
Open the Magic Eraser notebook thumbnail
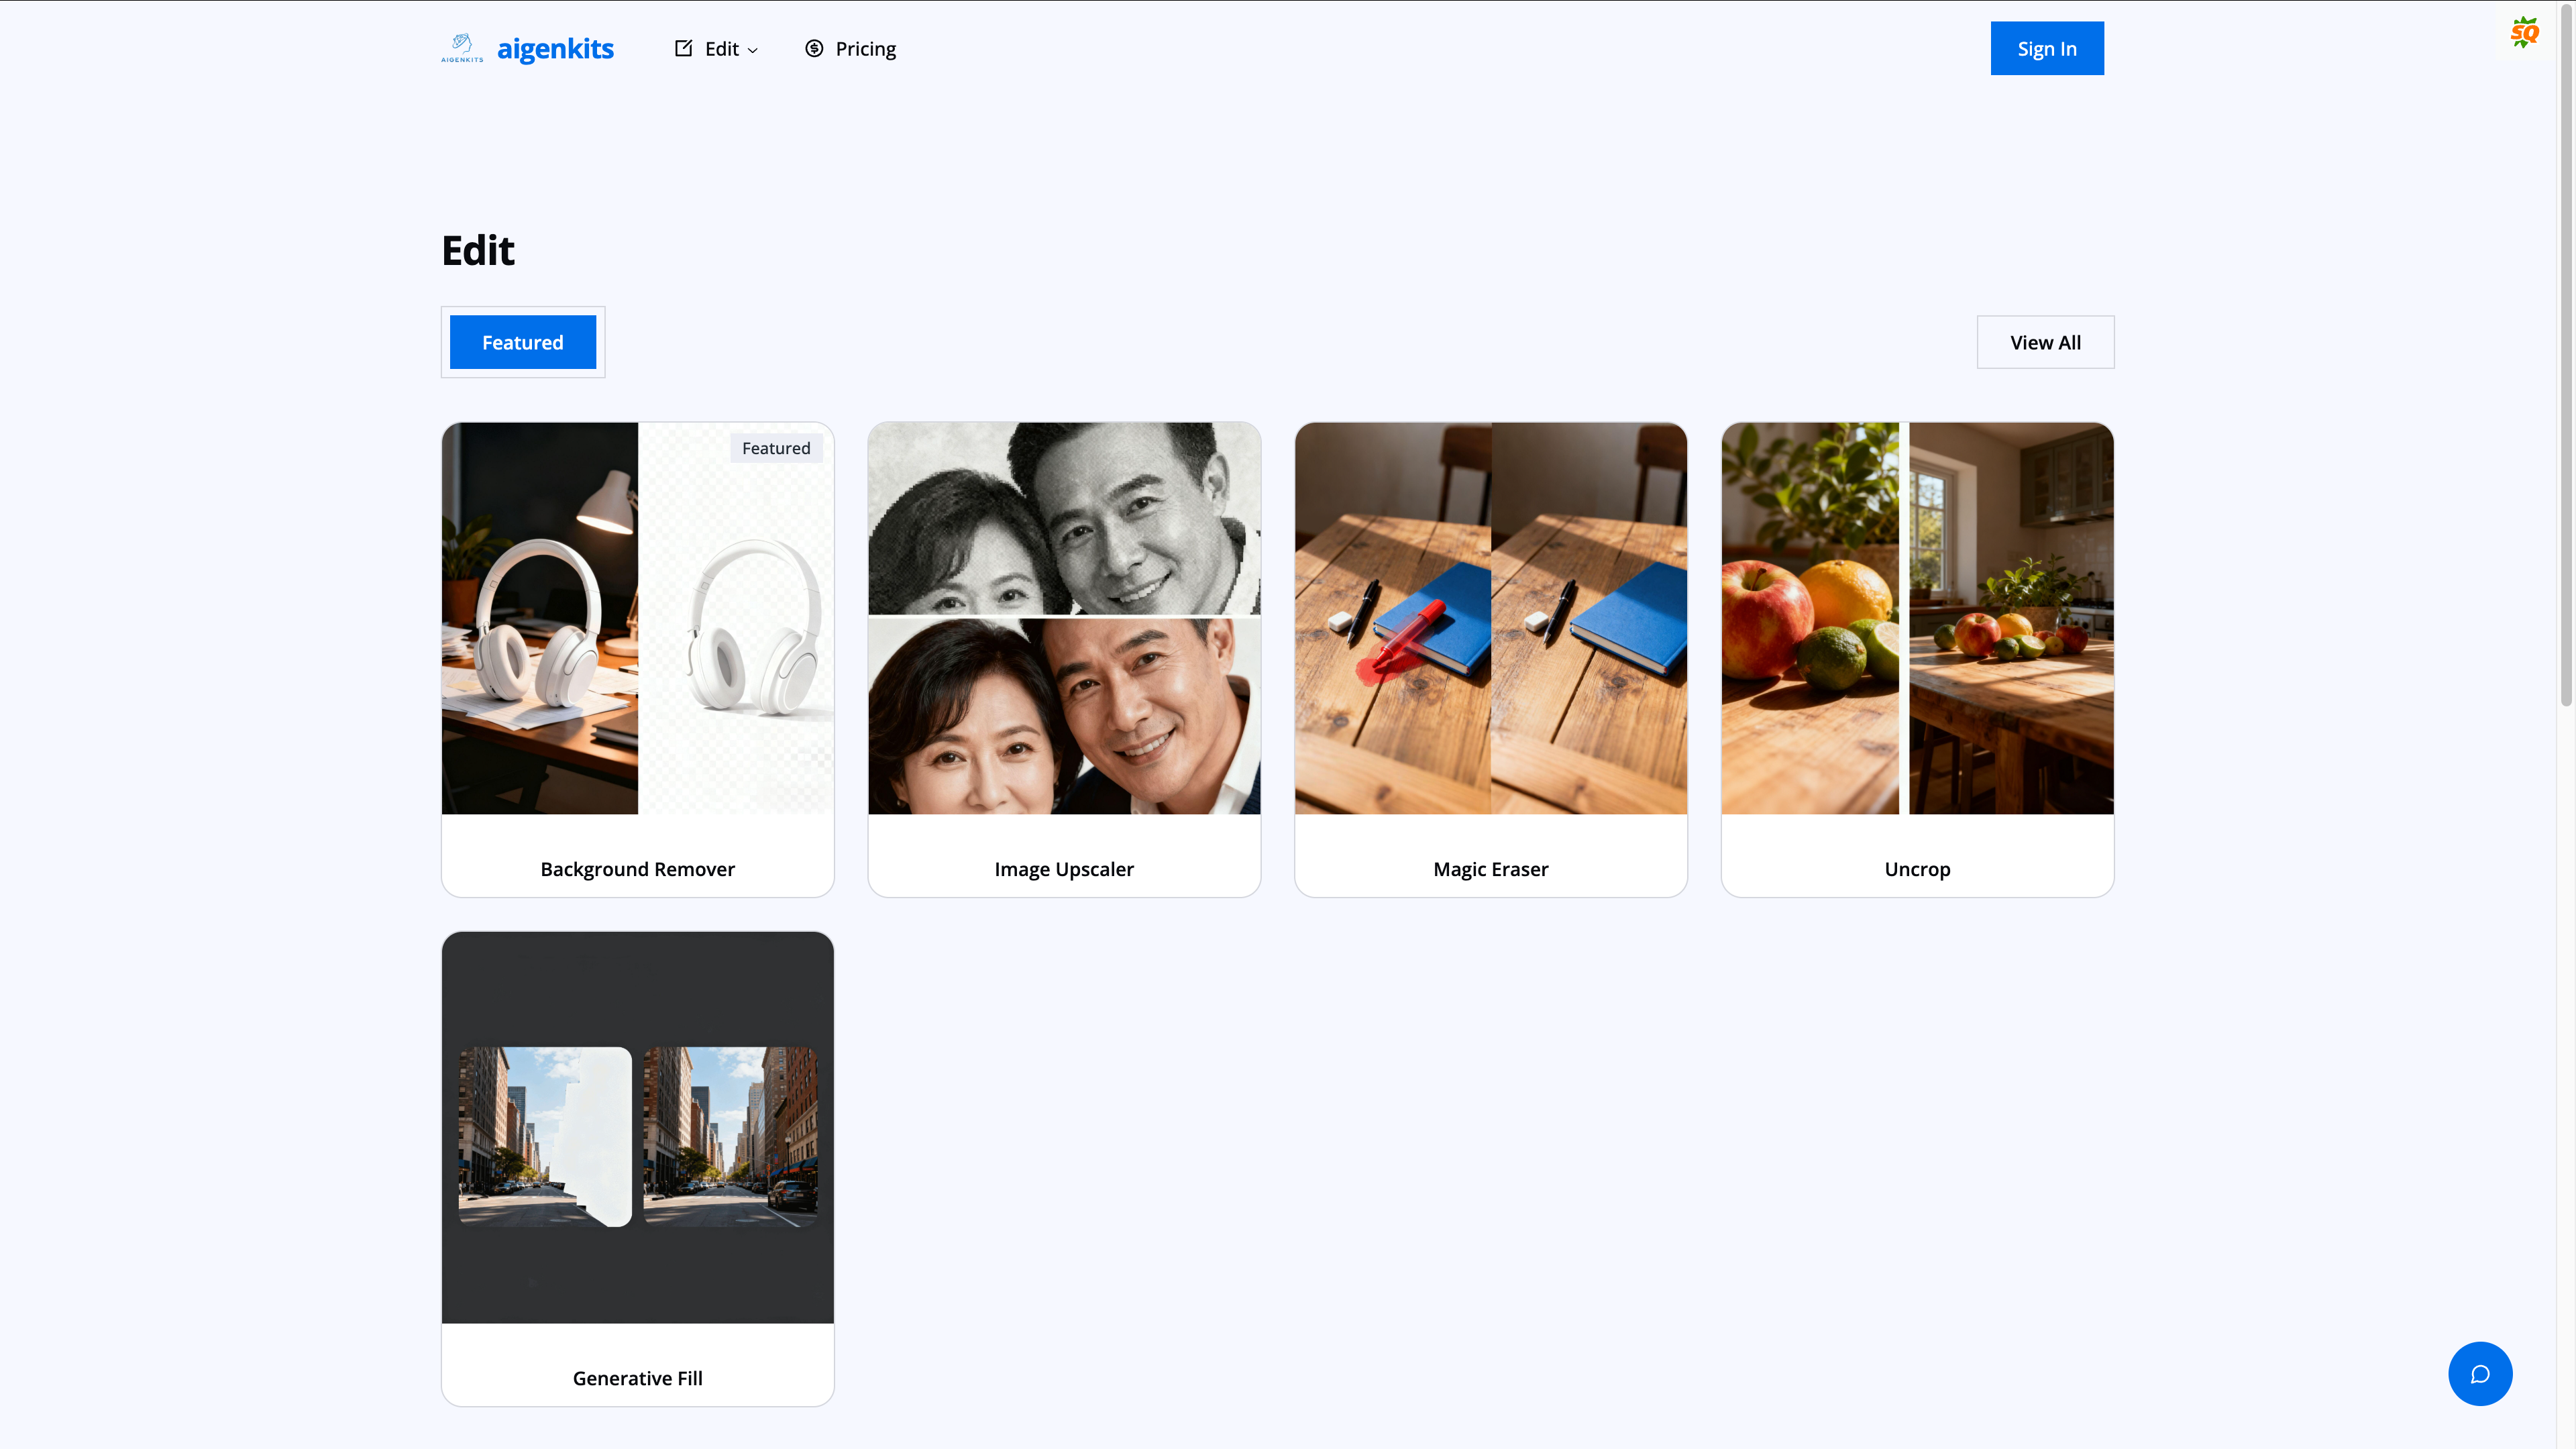(x=1490, y=618)
